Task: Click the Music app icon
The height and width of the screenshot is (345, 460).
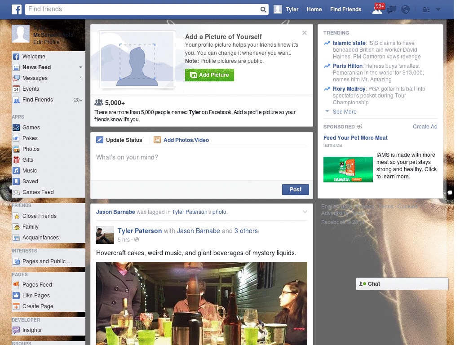Action: tap(16, 171)
